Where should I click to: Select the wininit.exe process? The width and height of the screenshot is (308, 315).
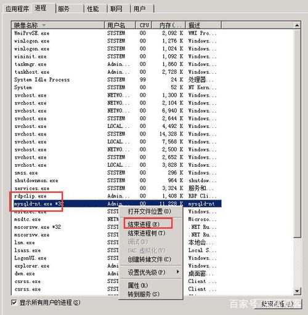click(x=116, y=57)
